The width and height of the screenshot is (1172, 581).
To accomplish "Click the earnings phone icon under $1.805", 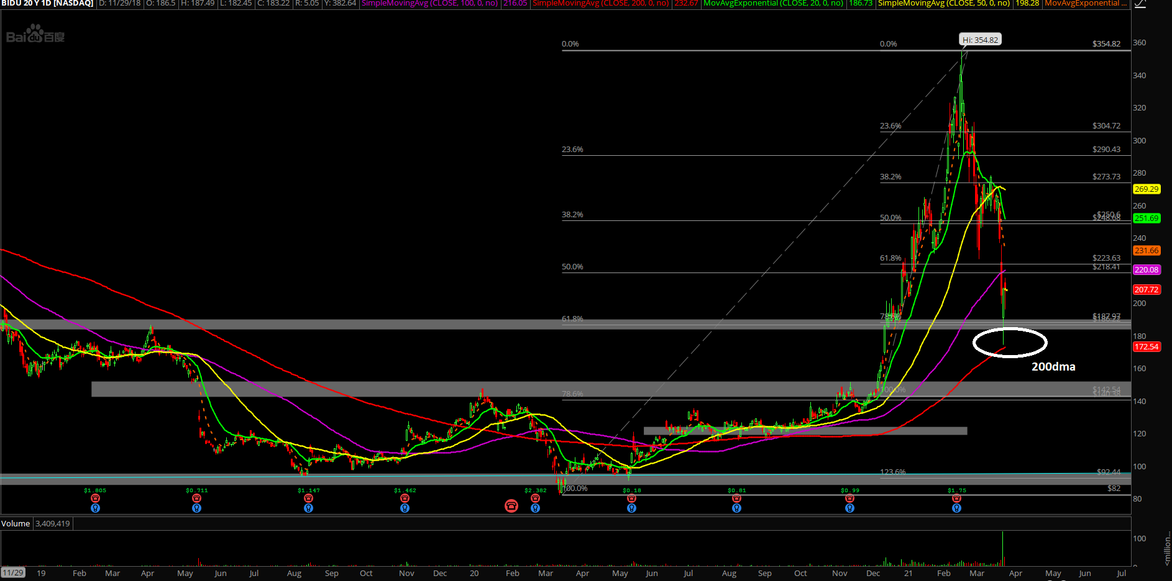I will 95,498.
